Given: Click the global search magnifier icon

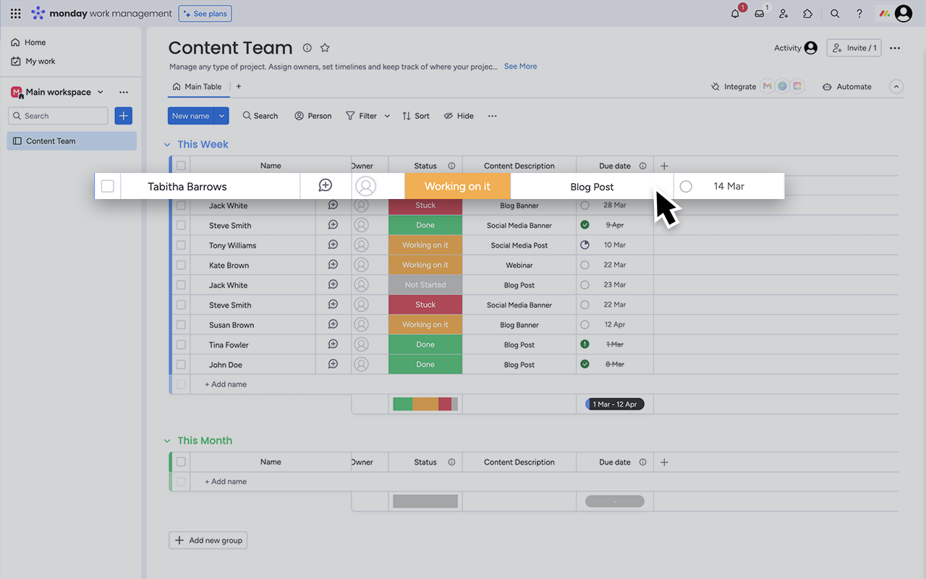Looking at the screenshot, I should [834, 13].
